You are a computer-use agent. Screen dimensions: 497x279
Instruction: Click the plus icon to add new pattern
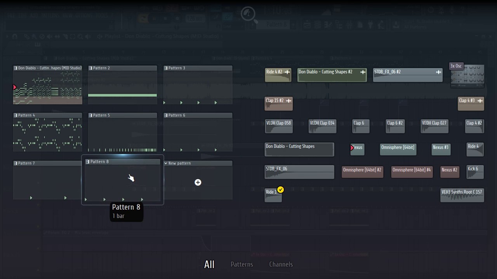tap(198, 182)
